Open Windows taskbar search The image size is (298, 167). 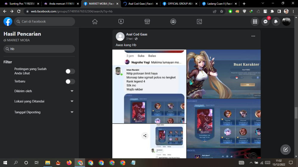(16, 163)
